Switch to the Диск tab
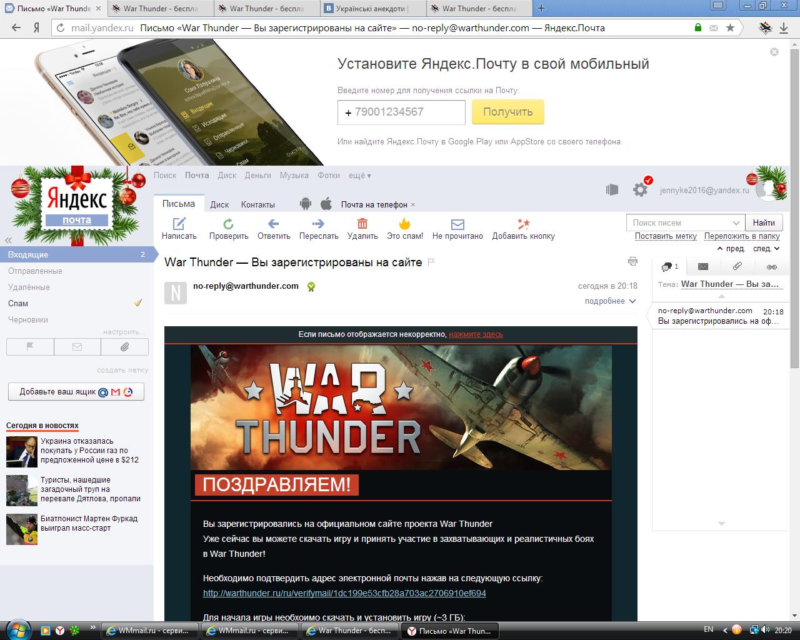Image resolution: width=800 pixels, height=640 pixels. click(219, 204)
